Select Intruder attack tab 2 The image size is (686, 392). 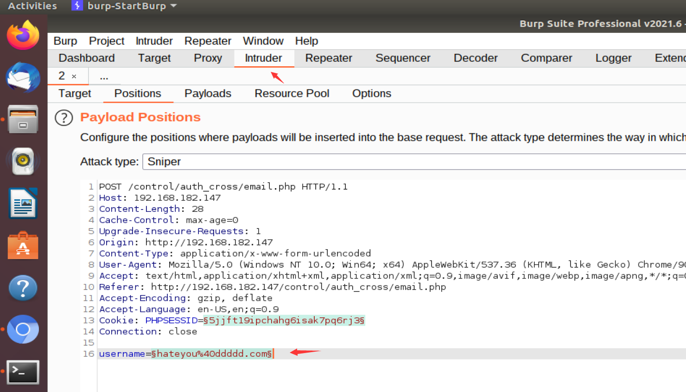[x=62, y=76]
